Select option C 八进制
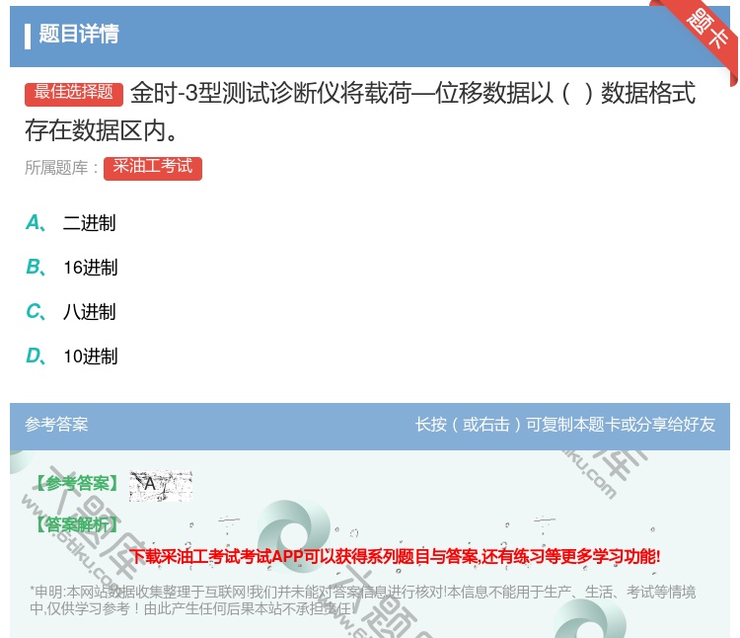The height and width of the screenshot is (638, 740). point(71,311)
